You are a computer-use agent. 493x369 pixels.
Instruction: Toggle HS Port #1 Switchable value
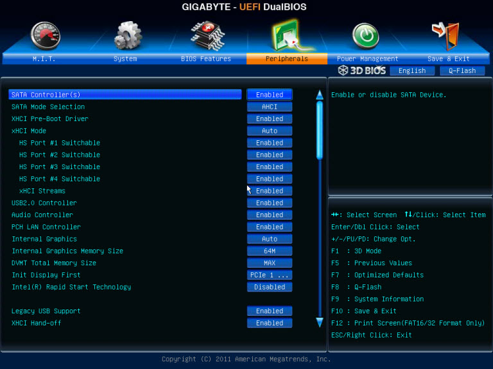pos(270,143)
